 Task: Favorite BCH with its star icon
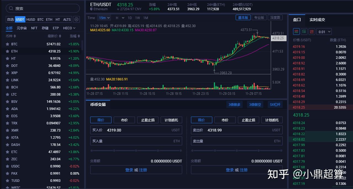coord(7,87)
